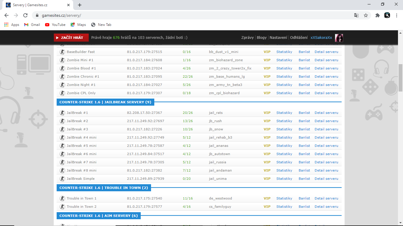Viewport: 403px width, 226px height.
Task: Click the game icon next to Trouble in Town 2
Action: [62, 207]
